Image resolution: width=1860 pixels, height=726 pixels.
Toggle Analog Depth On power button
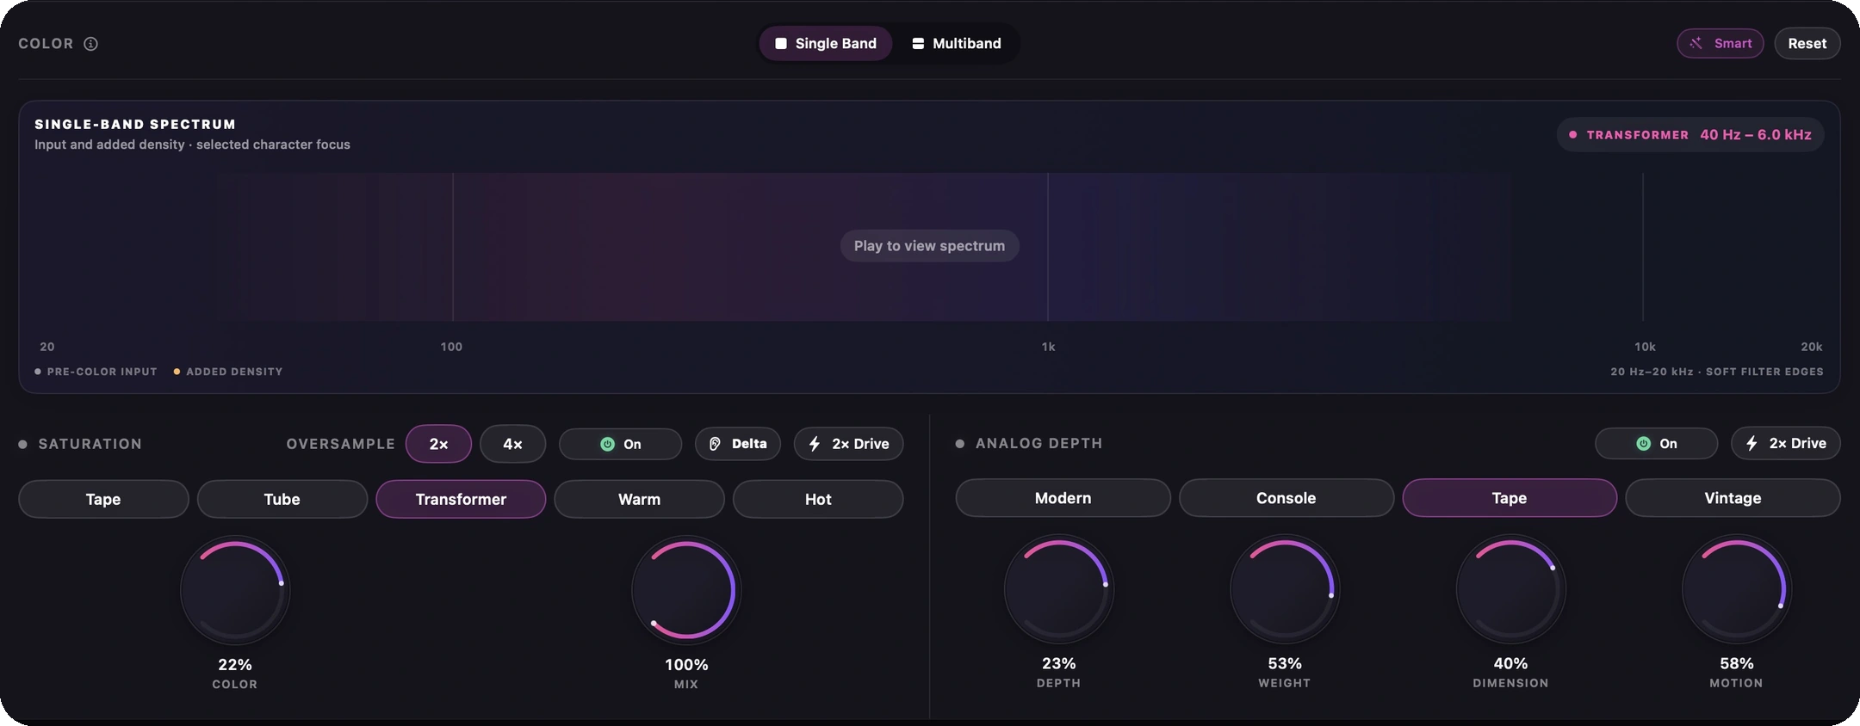[1656, 443]
